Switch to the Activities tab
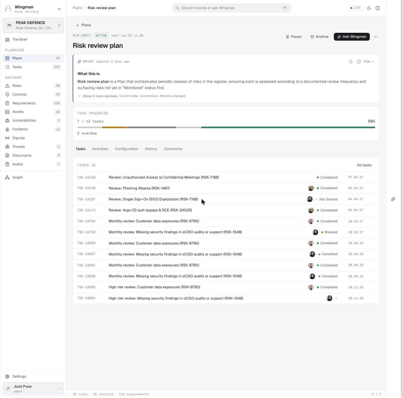This screenshot has height=398, width=403. coord(100,149)
